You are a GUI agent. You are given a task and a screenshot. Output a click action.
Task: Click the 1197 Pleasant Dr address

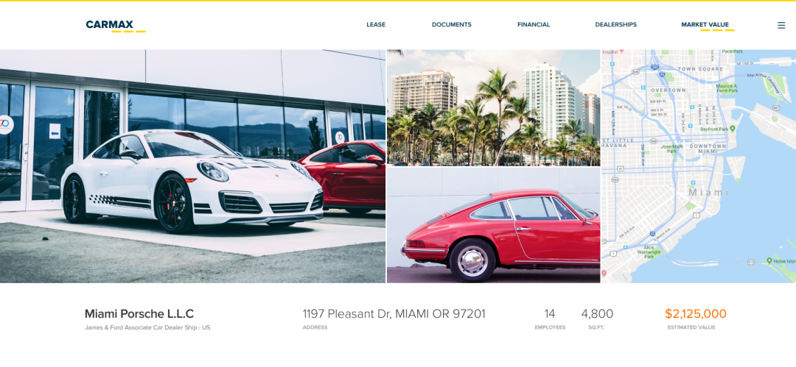point(394,314)
